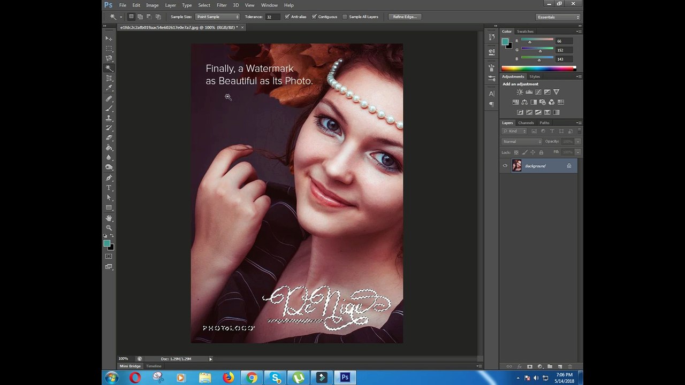Toggle Lock all padlock icon
Screen dimensions: 685x385
coord(541,152)
